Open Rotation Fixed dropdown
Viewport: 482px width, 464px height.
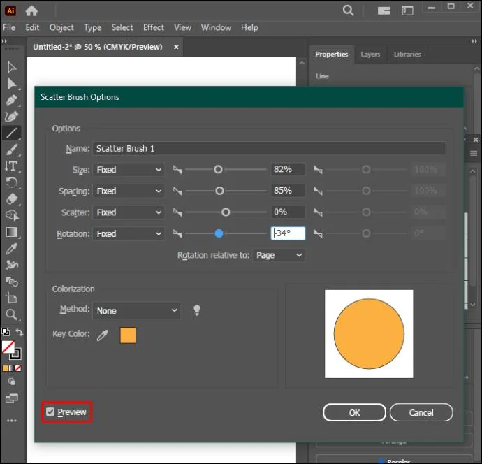[129, 233]
